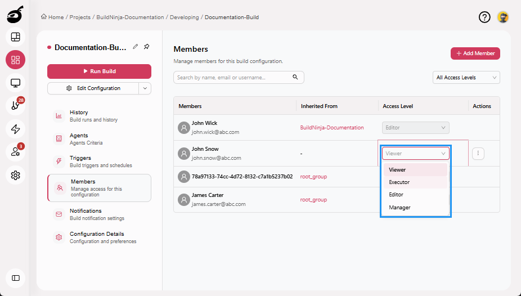Go to BuildNinja-Documentation in the breadcrumb
Screen dimensions: 521x296
coord(130,17)
